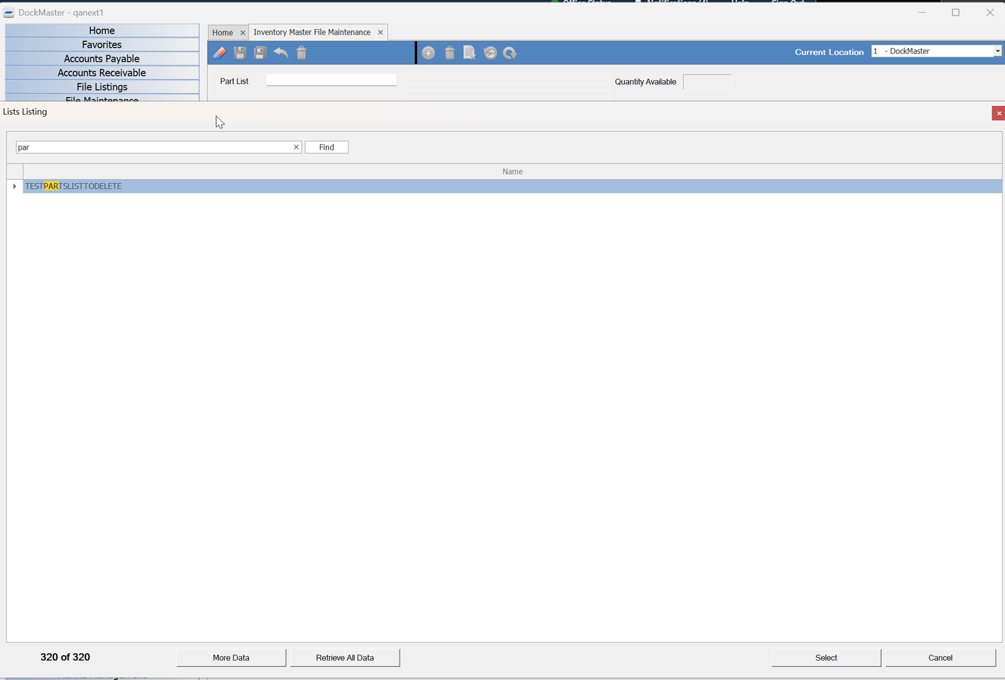
Task: Click the eraser clear icon in toolbar
Action: point(219,53)
